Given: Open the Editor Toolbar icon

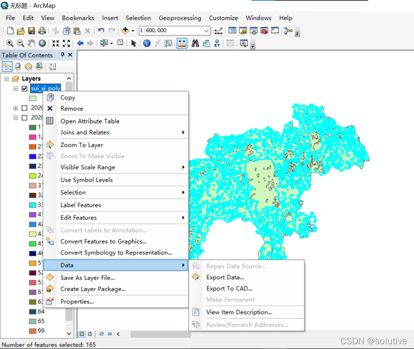Looking at the screenshot, I should (219, 31).
